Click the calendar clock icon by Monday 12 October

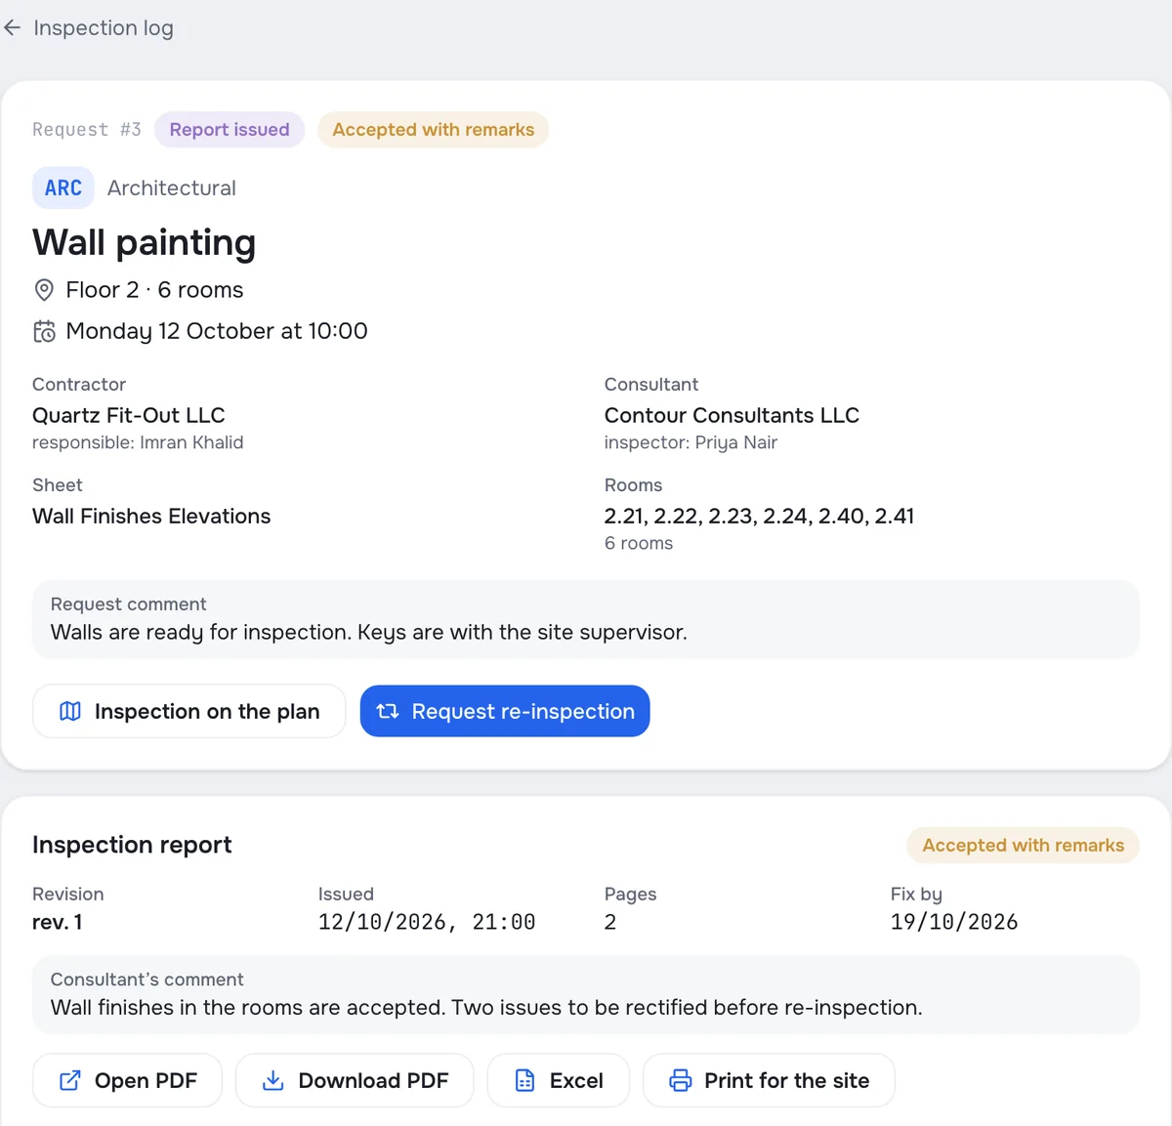point(44,331)
